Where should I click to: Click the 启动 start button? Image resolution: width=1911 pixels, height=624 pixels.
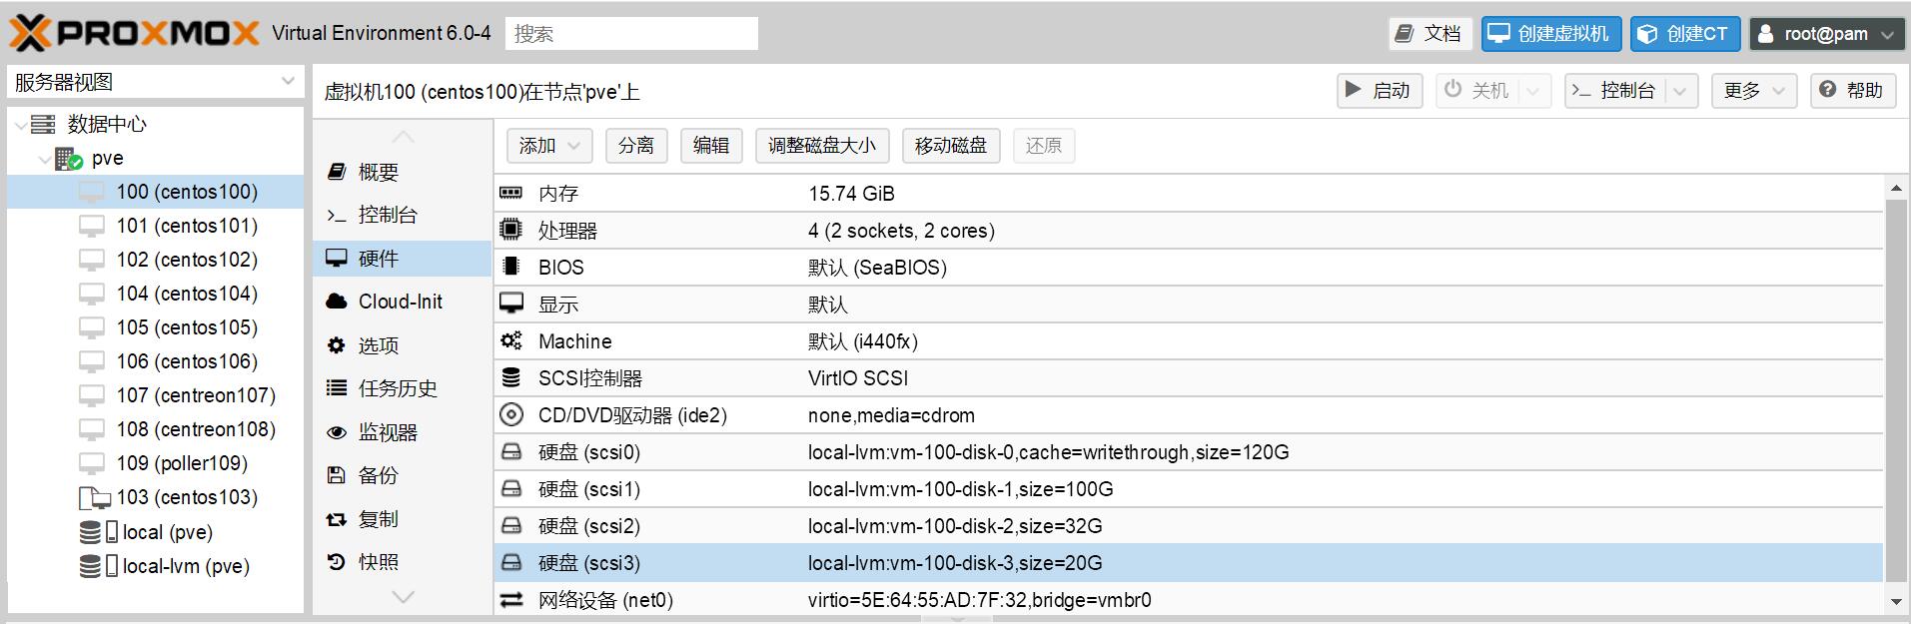(1380, 91)
